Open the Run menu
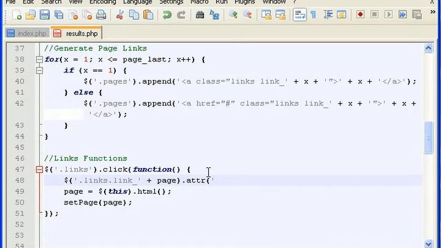 (x=222, y=2)
